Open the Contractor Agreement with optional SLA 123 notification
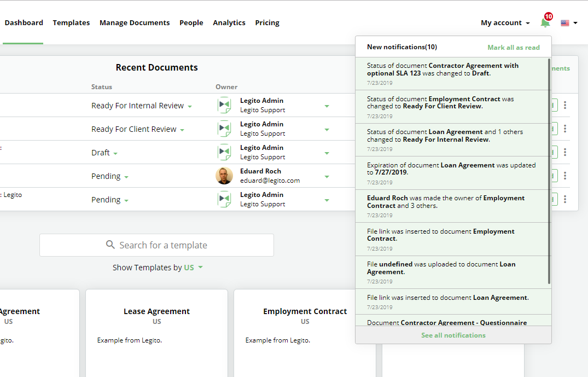Viewport: 588px width, 377px height. click(x=451, y=73)
